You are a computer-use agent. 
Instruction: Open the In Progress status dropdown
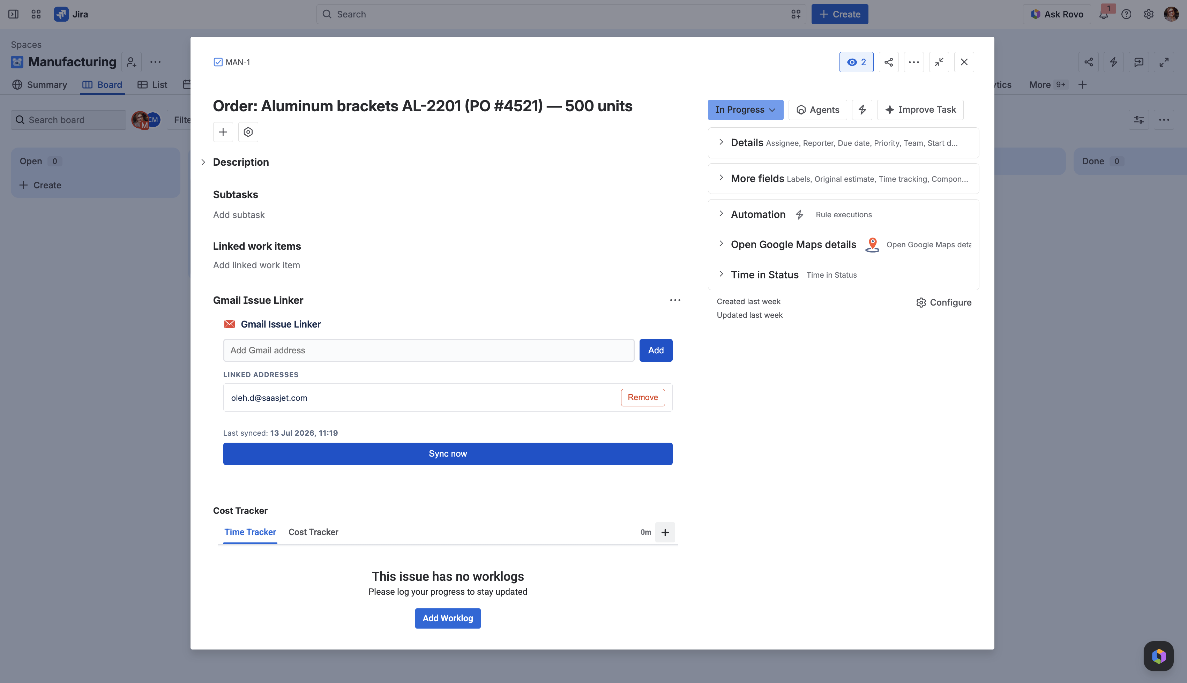tap(745, 109)
